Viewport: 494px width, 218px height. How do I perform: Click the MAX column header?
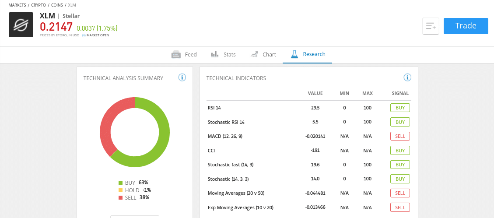tap(368, 93)
